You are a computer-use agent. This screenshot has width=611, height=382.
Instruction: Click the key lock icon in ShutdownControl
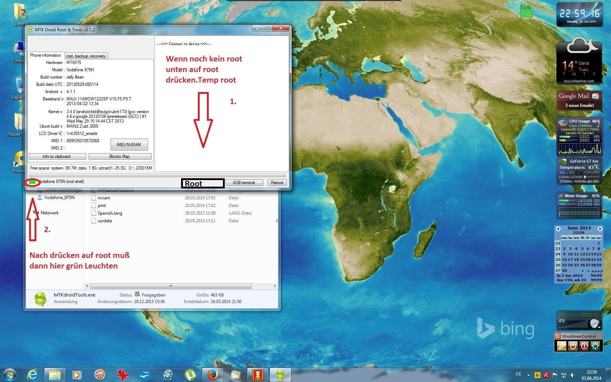[562, 346]
